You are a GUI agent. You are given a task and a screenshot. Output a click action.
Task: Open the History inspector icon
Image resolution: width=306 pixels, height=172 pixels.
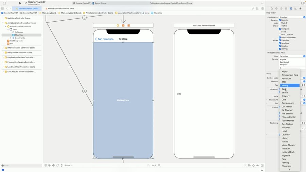[276, 8]
